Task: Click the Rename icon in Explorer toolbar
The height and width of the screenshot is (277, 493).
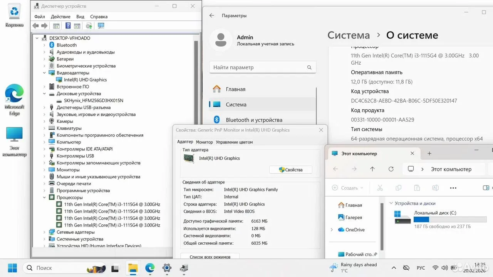Action: [436, 188]
